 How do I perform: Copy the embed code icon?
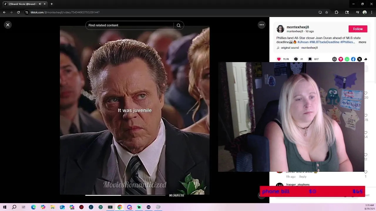334,59
